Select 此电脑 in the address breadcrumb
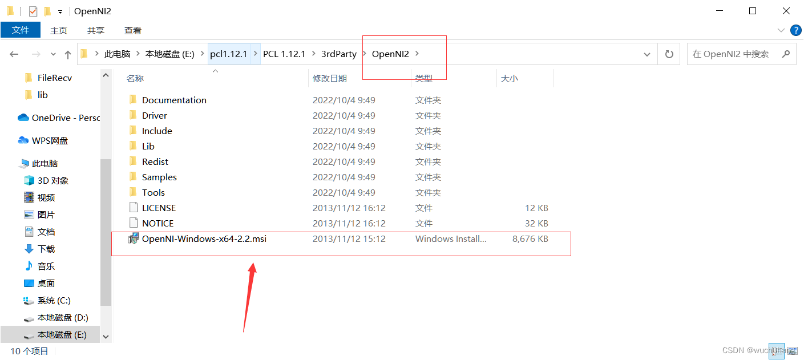The image size is (804, 360). (117, 54)
